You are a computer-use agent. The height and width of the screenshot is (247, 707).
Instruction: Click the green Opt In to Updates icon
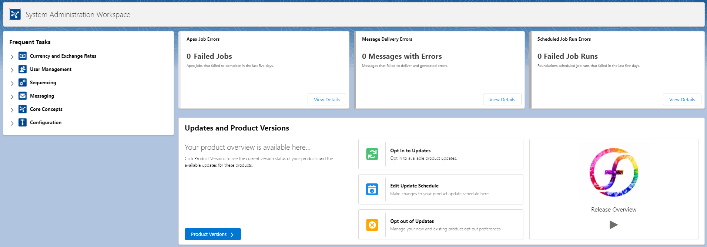coord(372,154)
